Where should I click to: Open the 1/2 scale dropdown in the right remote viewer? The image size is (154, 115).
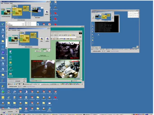point(103,51)
